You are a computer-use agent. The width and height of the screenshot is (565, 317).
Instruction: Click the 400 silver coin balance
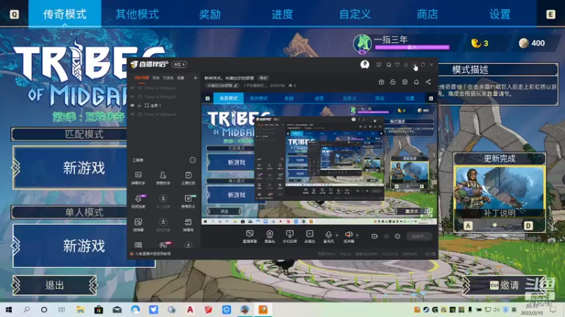(532, 43)
